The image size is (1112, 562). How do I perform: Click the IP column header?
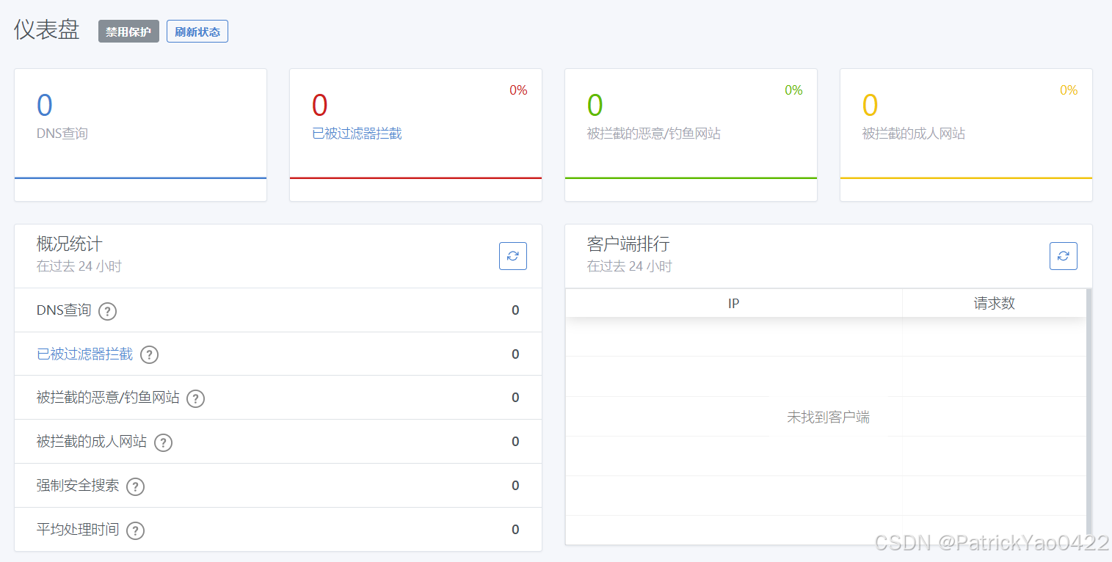pos(733,303)
